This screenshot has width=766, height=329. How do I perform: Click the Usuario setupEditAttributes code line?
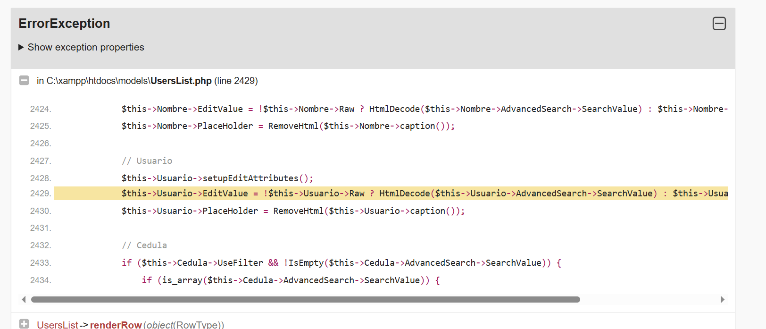(x=217, y=178)
